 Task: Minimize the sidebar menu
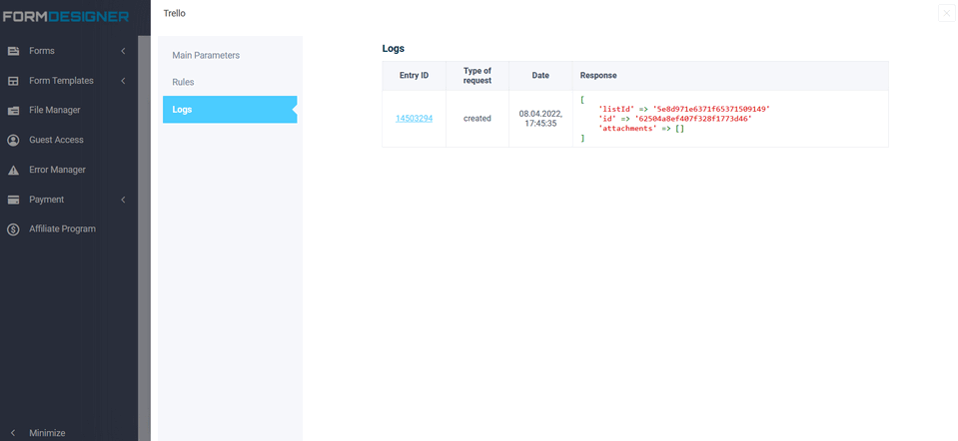pos(46,433)
